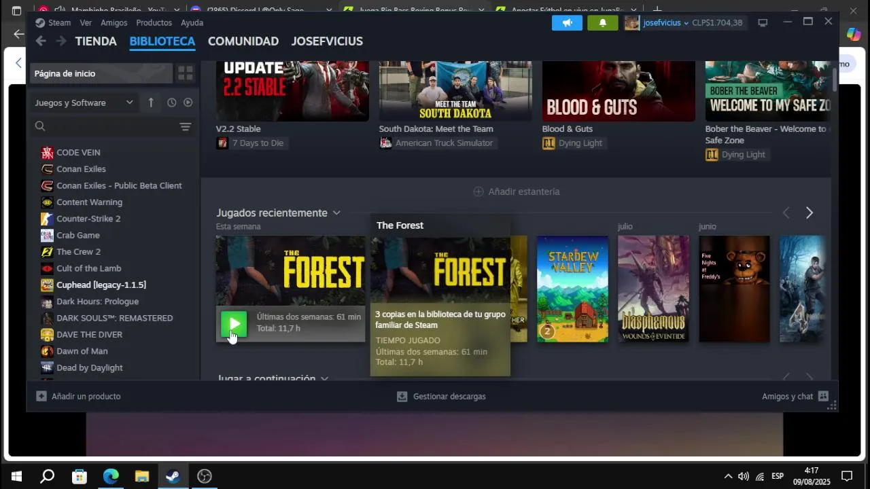Open Big Picture mode monitor icon
Screen dimensions: 870x489
click(x=763, y=23)
